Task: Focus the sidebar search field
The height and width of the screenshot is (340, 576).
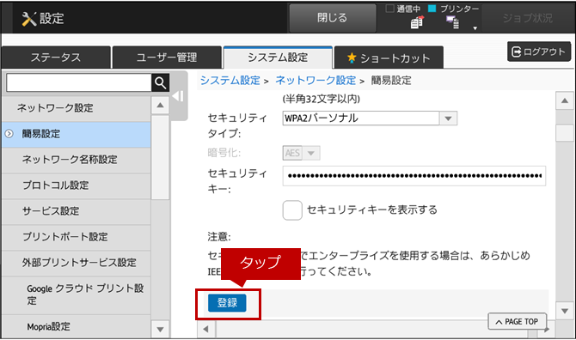Action: tap(79, 83)
